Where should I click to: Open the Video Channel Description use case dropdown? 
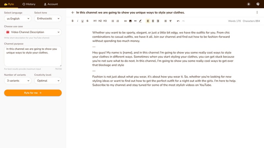click(x=33, y=32)
